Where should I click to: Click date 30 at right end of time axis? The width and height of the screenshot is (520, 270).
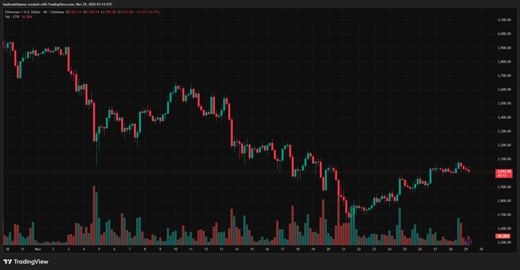(481, 249)
